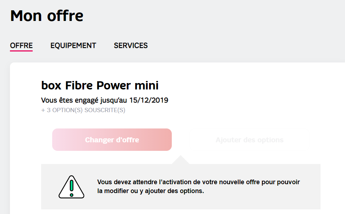The width and height of the screenshot is (345, 214).
Task: Click the + sign before OPTION(S) SOUSCRITE(S)
Action: click(43, 110)
